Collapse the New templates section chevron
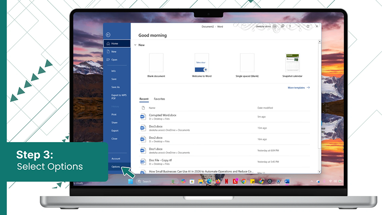The width and height of the screenshot is (382, 215). [135, 45]
